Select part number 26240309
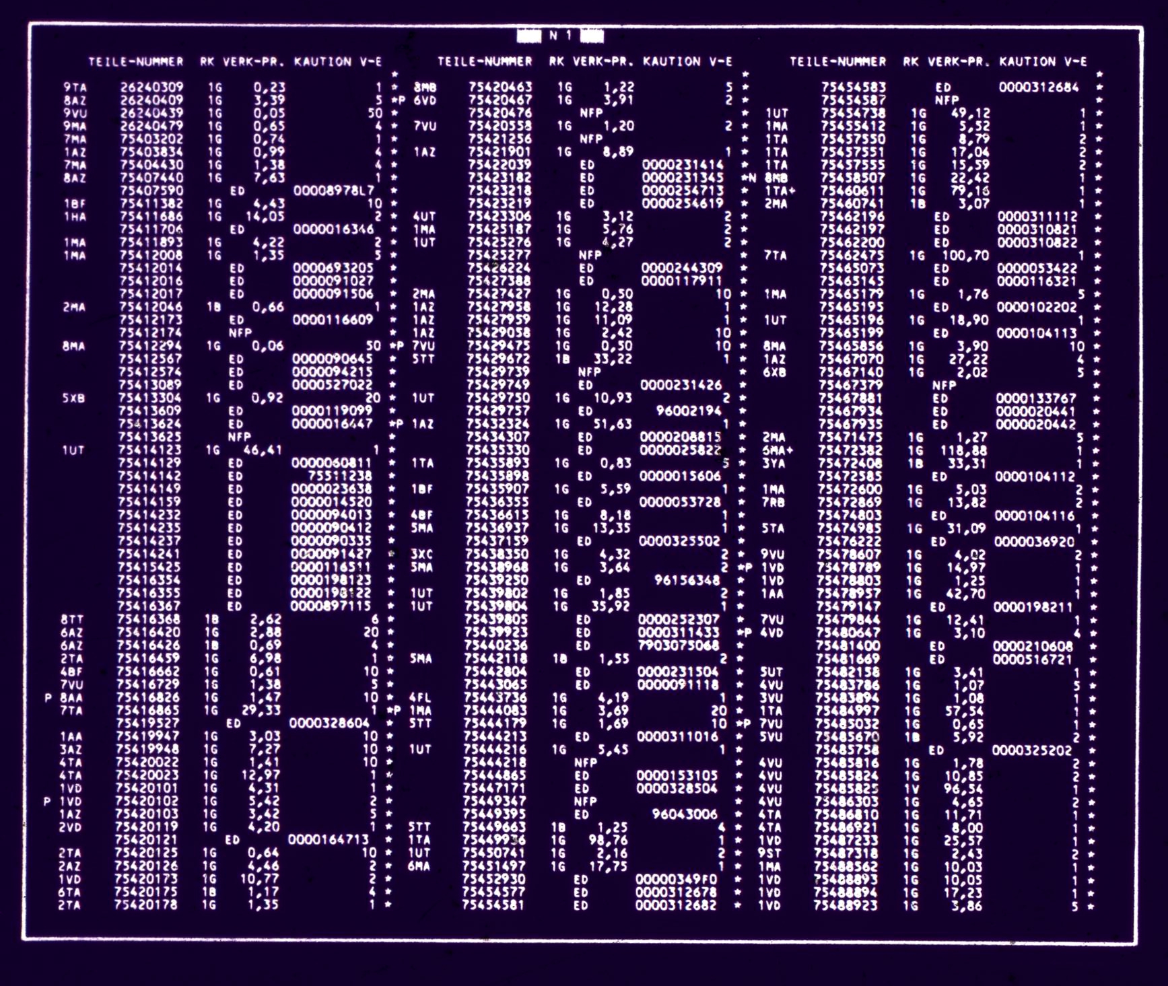 click(152, 87)
